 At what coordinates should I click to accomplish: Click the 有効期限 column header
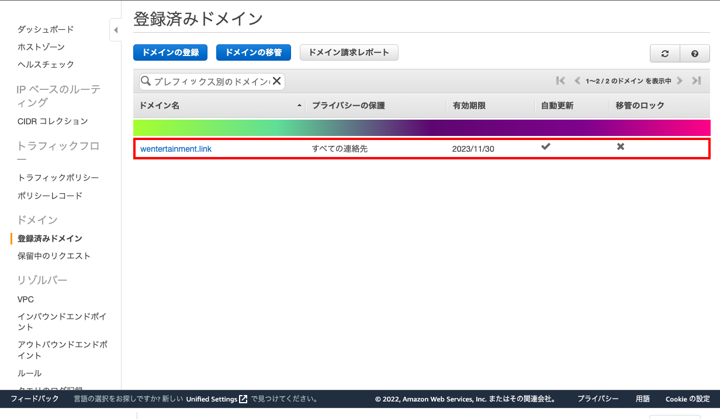(469, 106)
